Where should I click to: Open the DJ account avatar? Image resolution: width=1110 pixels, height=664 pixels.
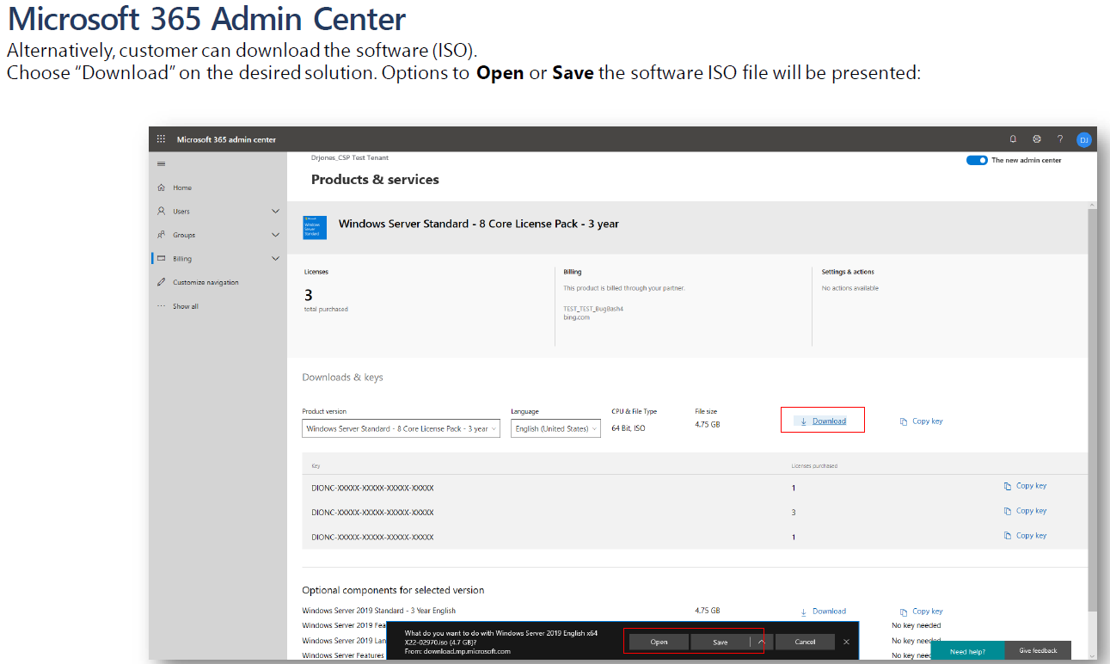click(x=1083, y=139)
